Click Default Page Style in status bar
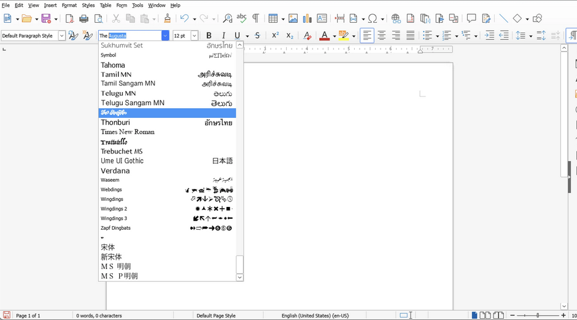This screenshot has width=577, height=320. click(x=215, y=316)
